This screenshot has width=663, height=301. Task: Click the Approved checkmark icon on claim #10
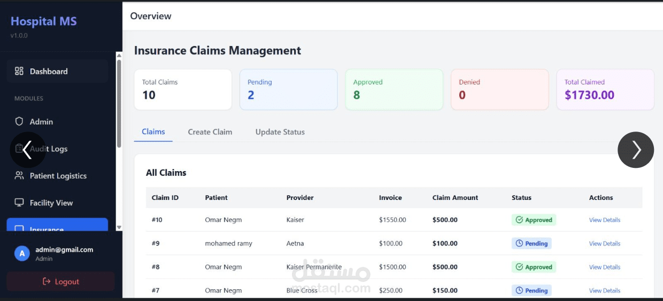(x=519, y=220)
